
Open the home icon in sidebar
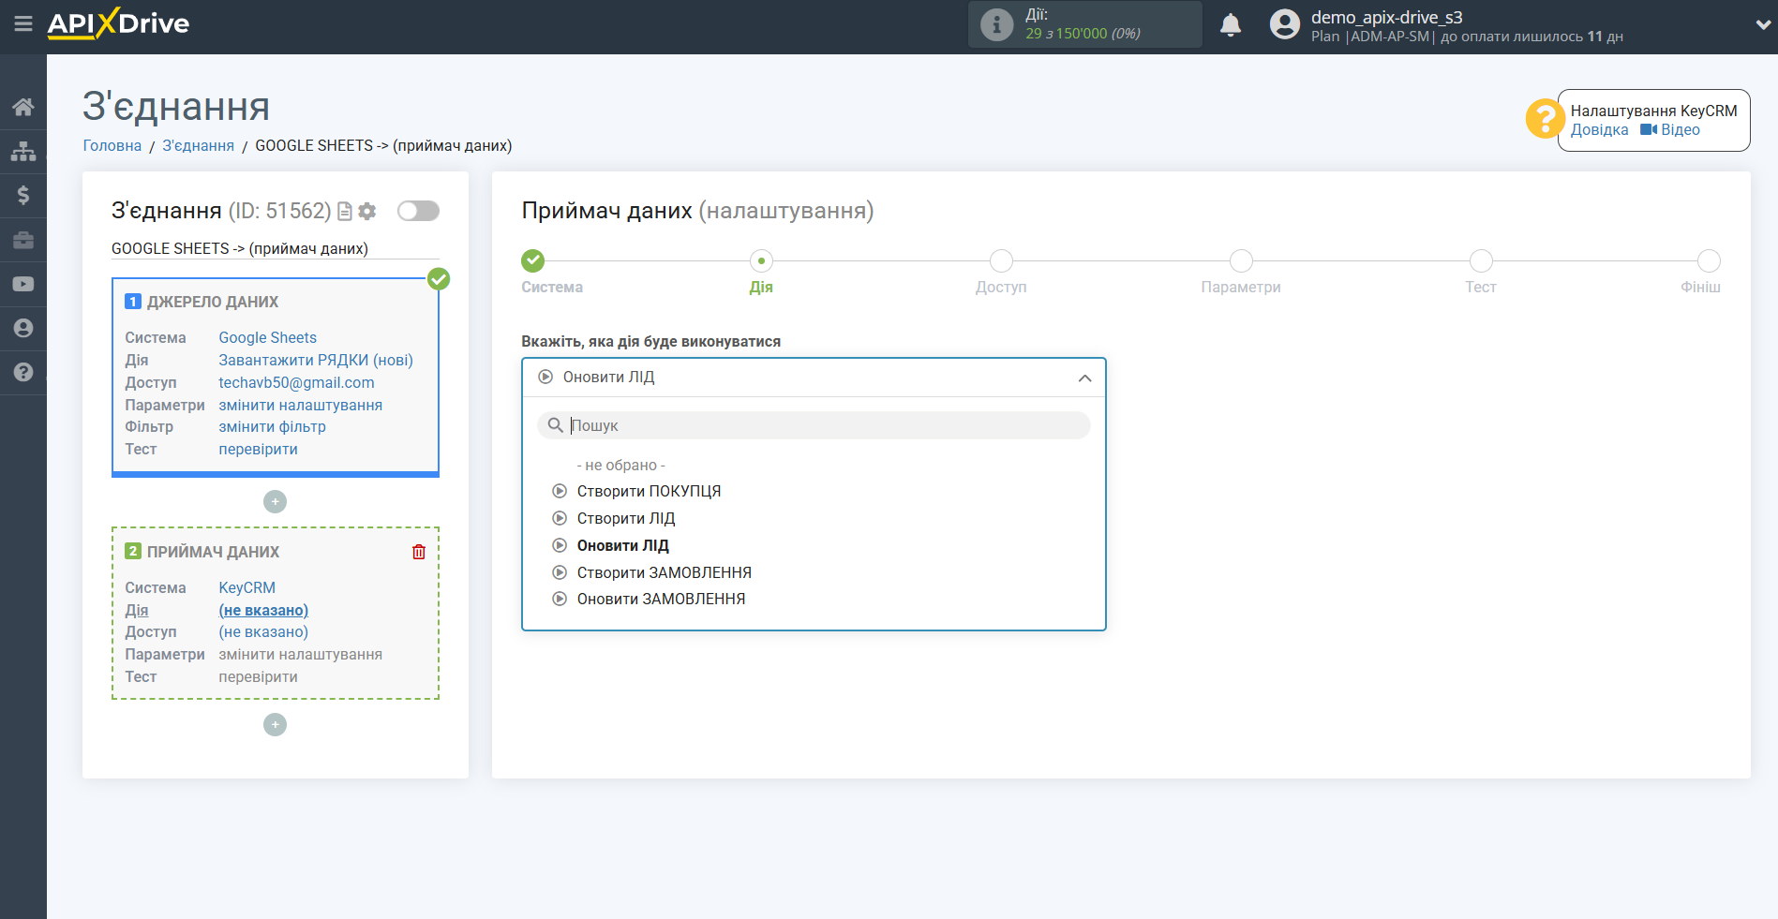pyautogui.click(x=23, y=107)
